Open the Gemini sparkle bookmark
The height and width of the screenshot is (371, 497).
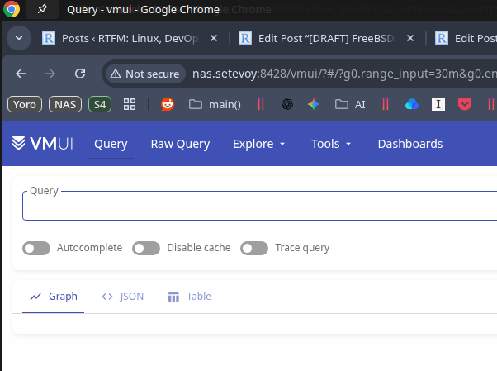[314, 104]
